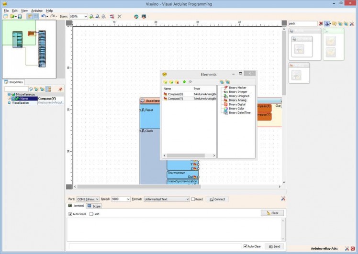Click grey move-down arrow in Elements window
Viewport: 358px width, 254px height.
[190, 82]
